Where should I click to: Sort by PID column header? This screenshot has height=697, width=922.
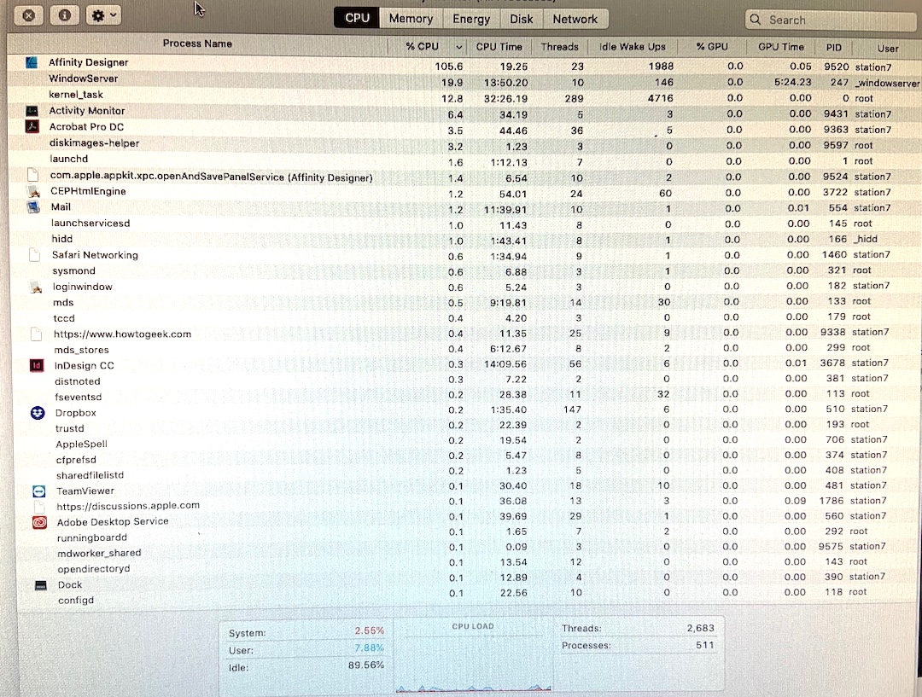pos(833,47)
